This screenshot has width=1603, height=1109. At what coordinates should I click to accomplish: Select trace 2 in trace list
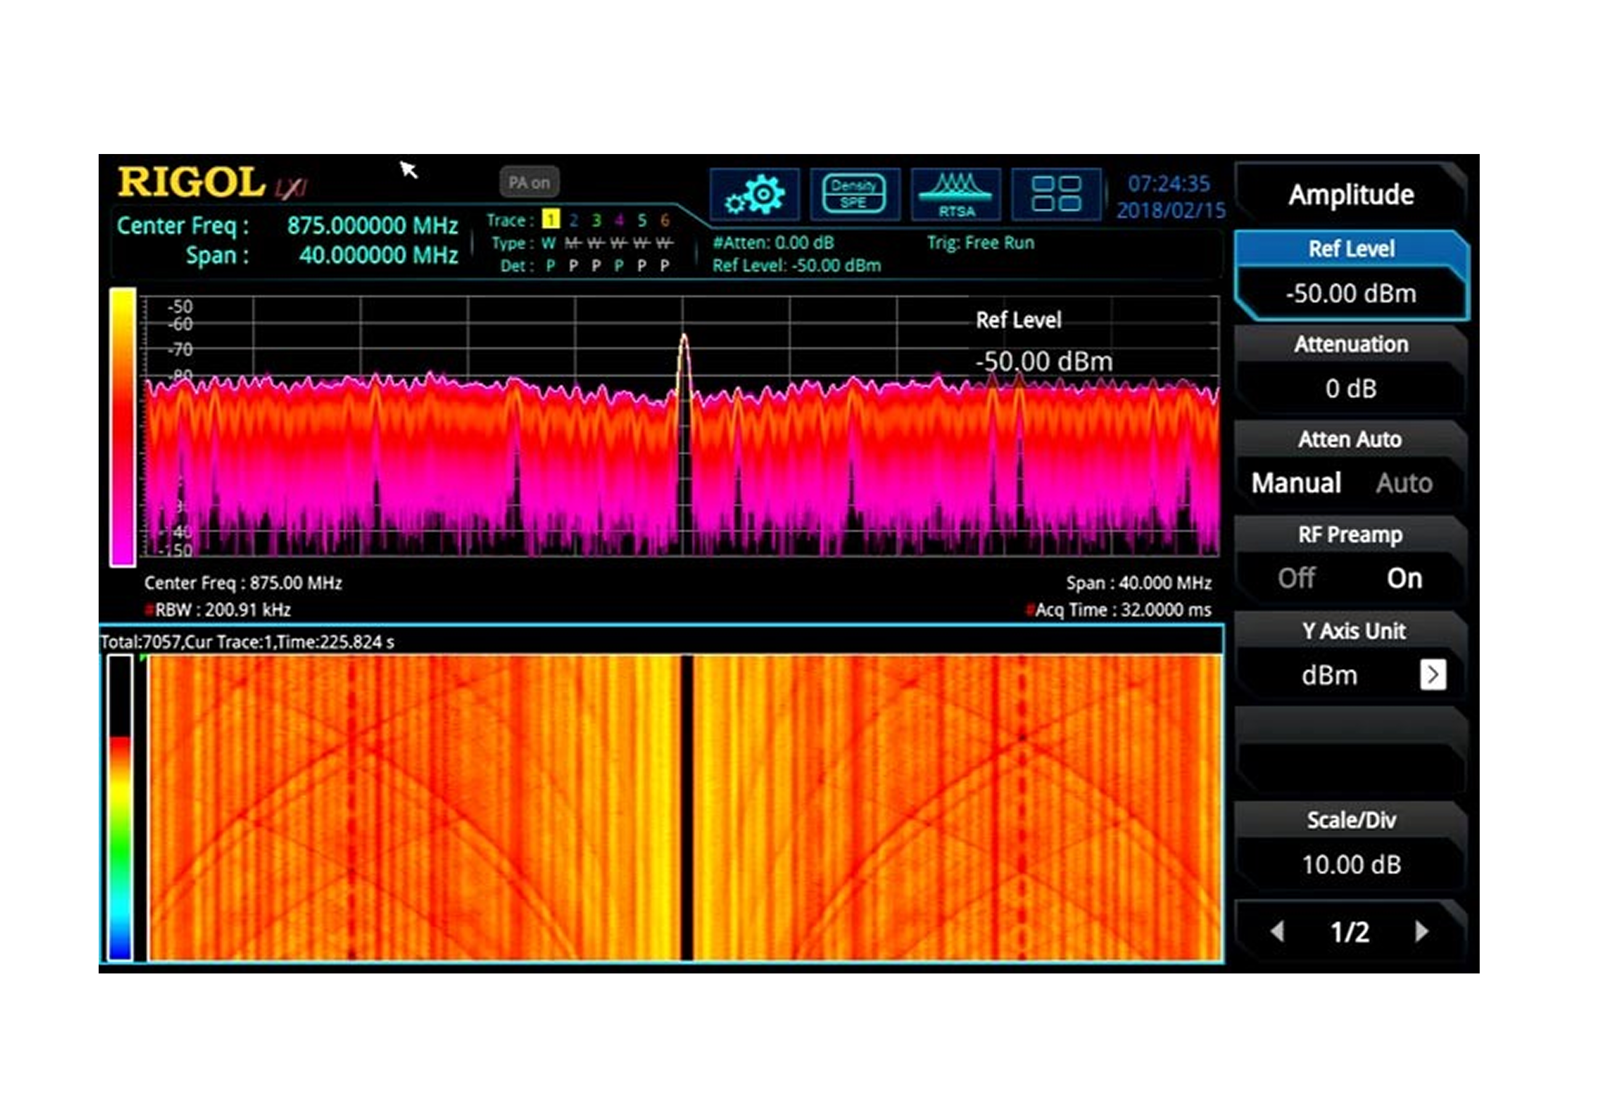(x=573, y=221)
